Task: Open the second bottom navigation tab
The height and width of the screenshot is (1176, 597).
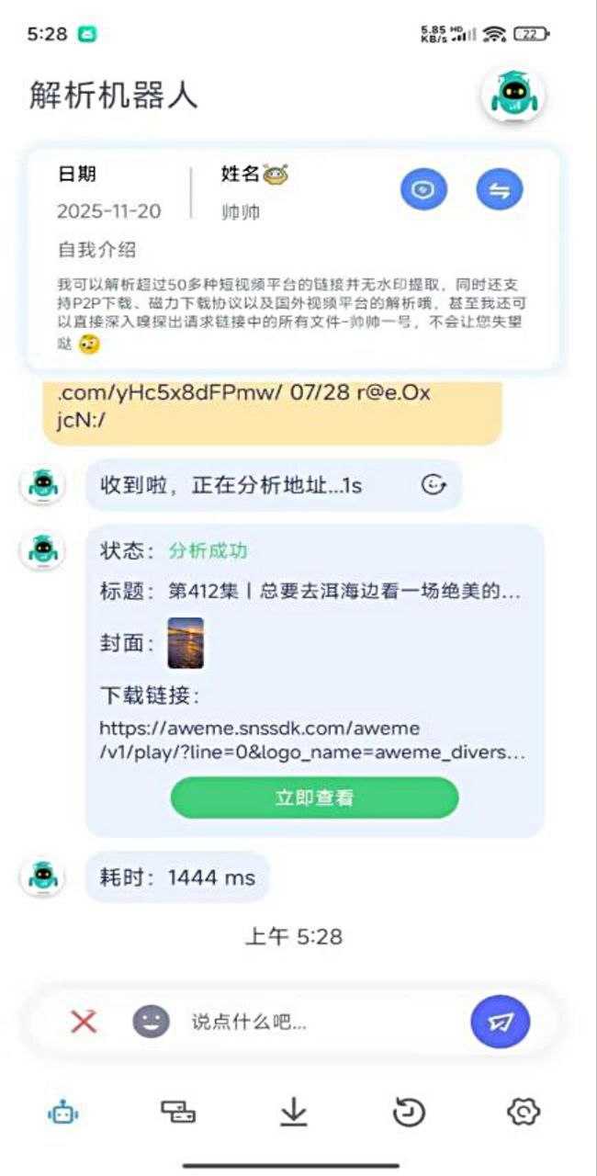Action: (178, 1113)
